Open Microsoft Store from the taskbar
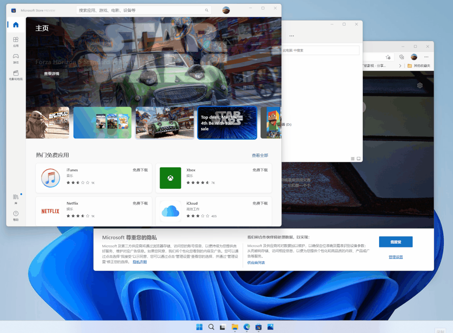The height and width of the screenshot is (333, 453). coord(258,327)
